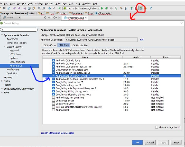Click the Forward navigation arrow

[x=54, y=8]
